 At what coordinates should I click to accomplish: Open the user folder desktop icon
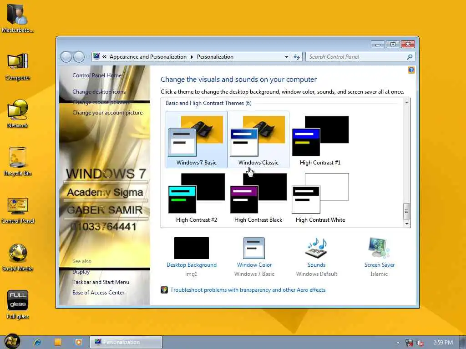tap(18, 18)
